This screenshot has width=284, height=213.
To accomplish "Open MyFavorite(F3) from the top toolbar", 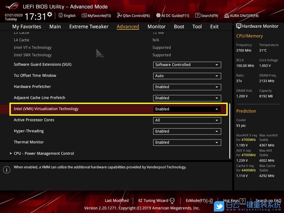I will click(96, 16).
